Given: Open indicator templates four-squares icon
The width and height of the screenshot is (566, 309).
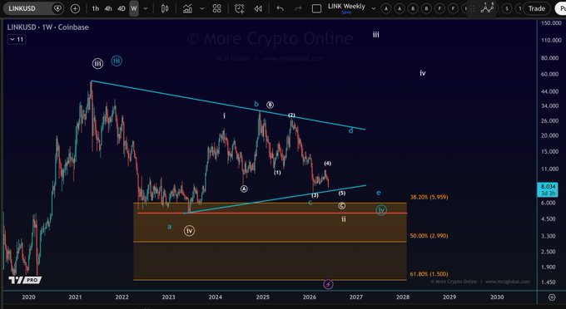Looking at the screenshot, I should tap(217, 8).
